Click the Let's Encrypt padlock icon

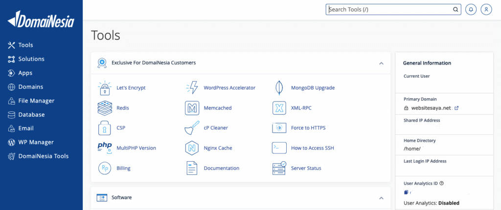click(105, 88)
